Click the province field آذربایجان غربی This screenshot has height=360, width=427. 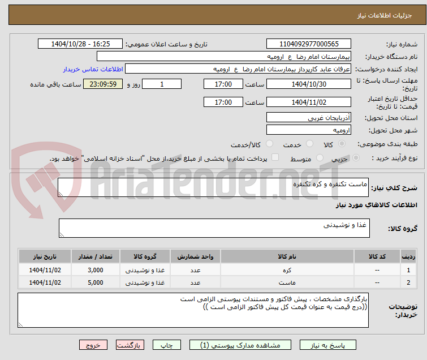(309, 118)
